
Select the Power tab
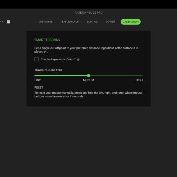pos(110,22)
